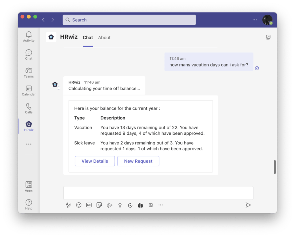Click 'Here is your balance for the current year' text
Screen dimensions: 295x237
(x=117, y=108)
